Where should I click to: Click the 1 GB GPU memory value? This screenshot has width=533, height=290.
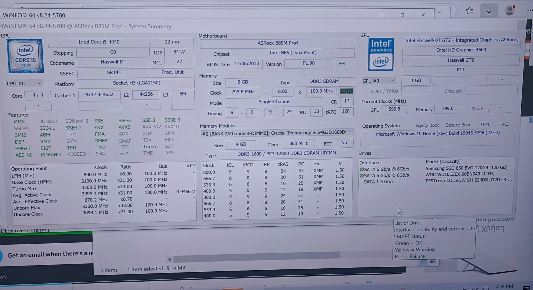[416, 81]
